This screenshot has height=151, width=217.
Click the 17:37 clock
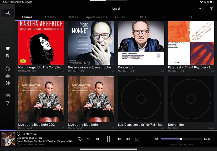[6, 2]
